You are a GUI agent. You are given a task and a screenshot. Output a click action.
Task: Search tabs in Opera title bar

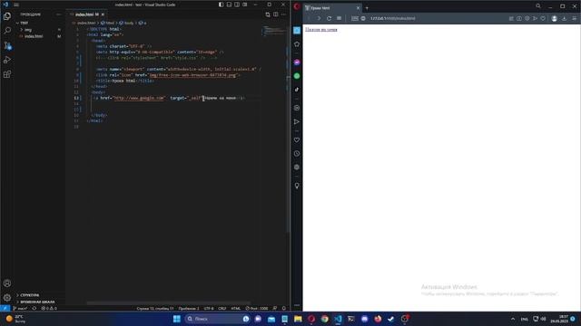coord(538,6)
